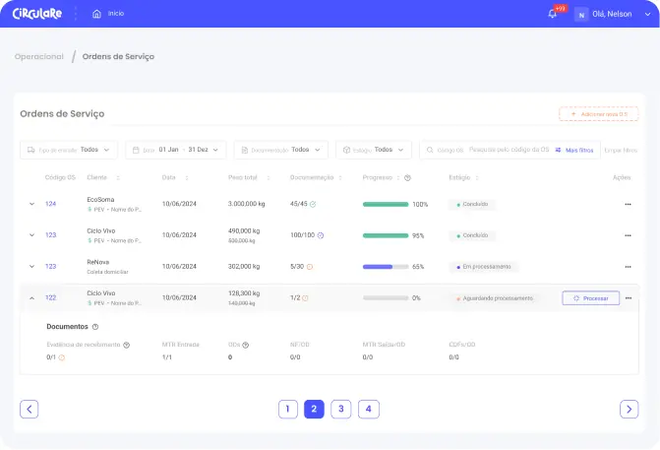Click Limpar filtros
660x450 pixels.
click(x=621, y=150)
